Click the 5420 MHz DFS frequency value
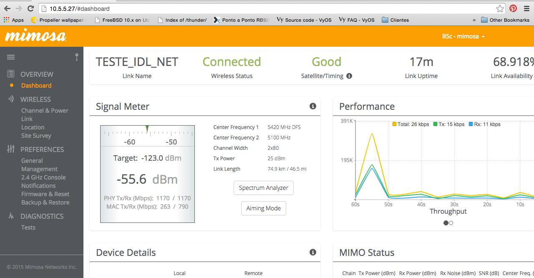This screenshot has width=534, height=278. (x=284, y=127)
